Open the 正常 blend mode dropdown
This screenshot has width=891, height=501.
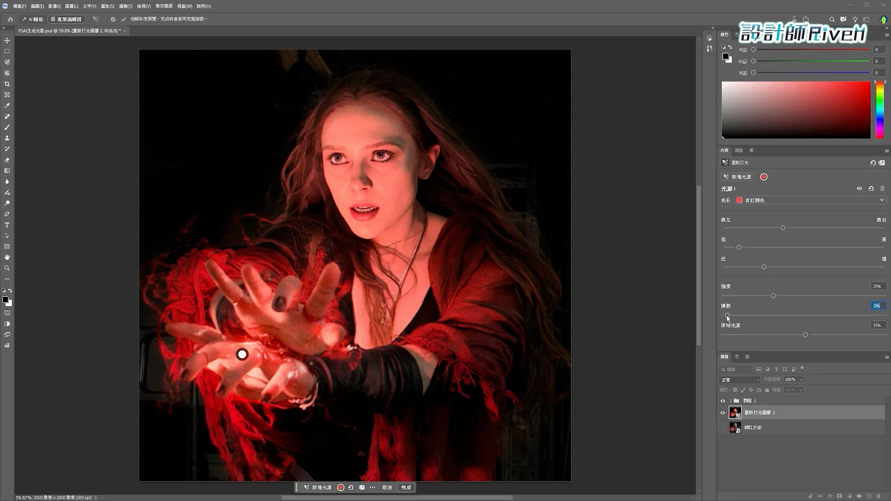pos(740,379)
